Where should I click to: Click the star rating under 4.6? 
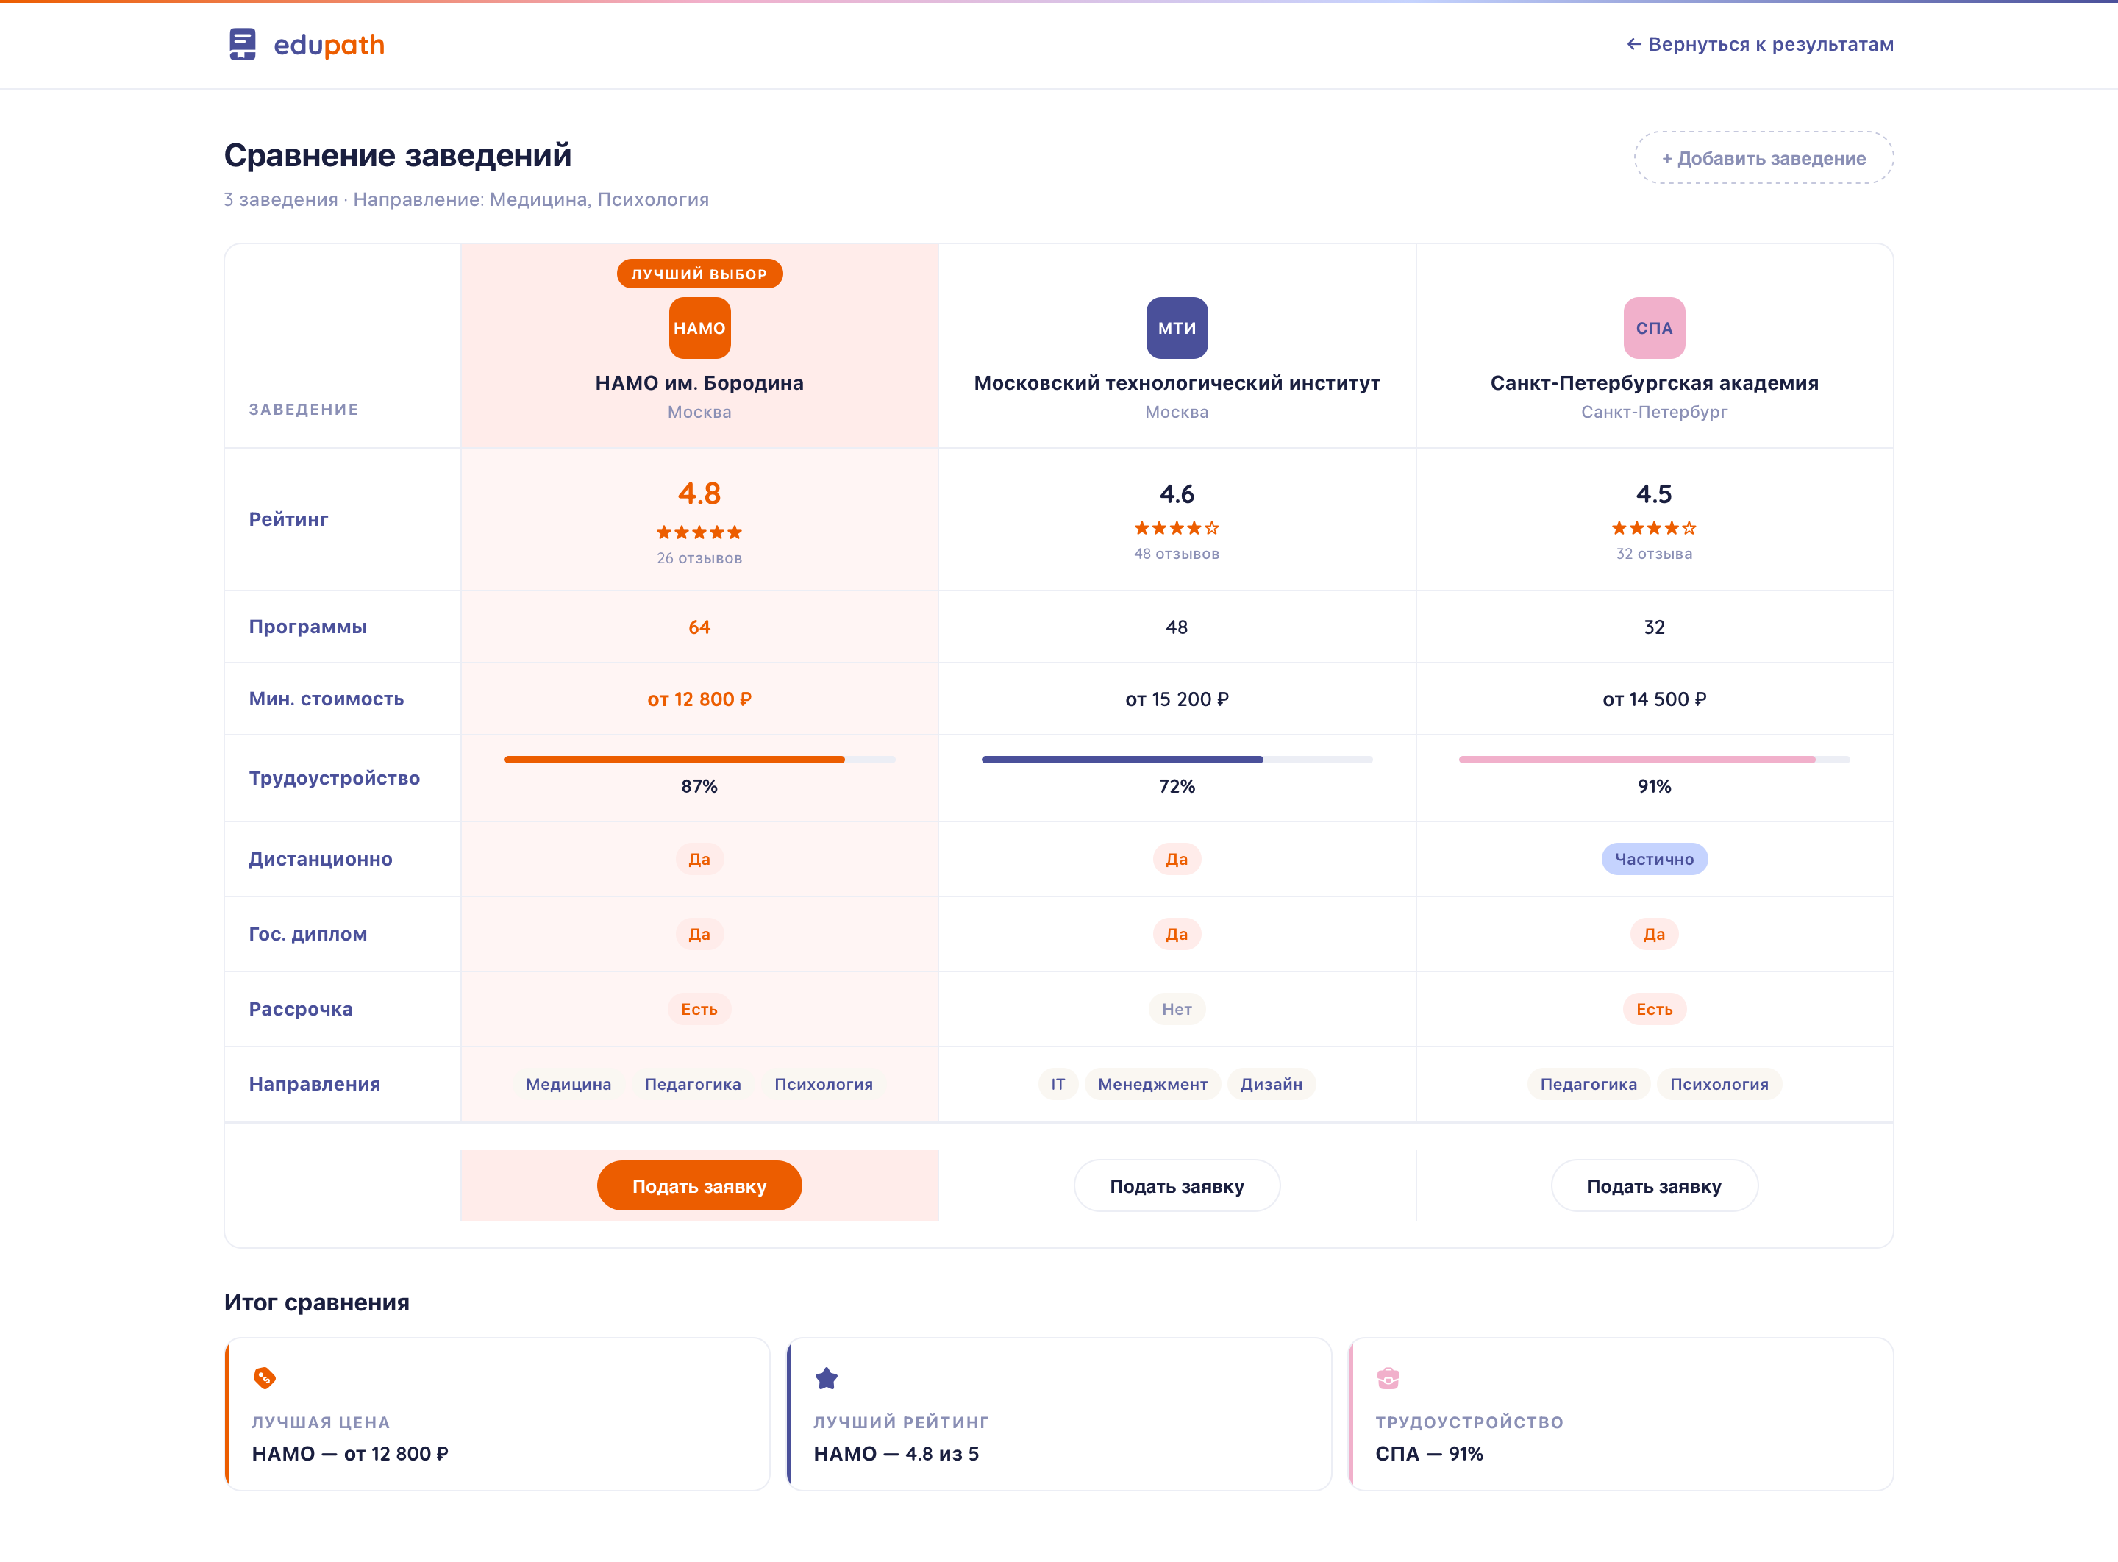[1177, 527]
